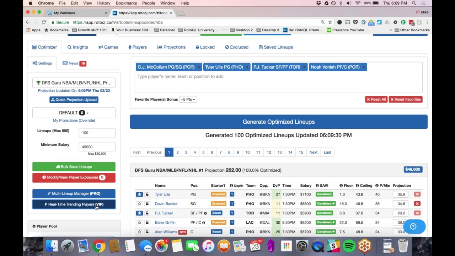455x256 pixels.
Task: Reload the page in Chrome
Action: [44, 22]
